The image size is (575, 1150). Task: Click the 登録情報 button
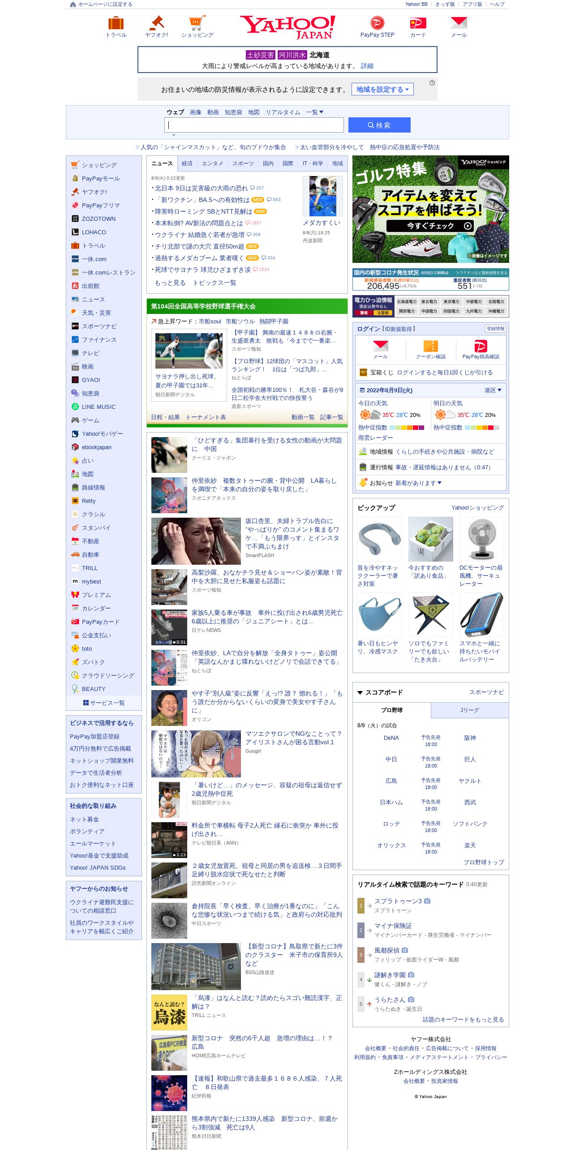click(495, 329)
